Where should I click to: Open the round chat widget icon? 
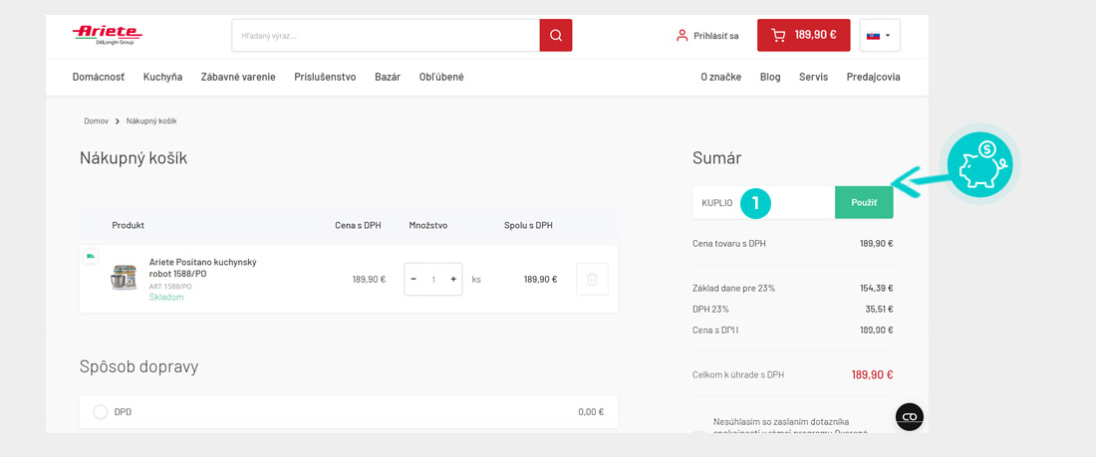click(909, 417)
